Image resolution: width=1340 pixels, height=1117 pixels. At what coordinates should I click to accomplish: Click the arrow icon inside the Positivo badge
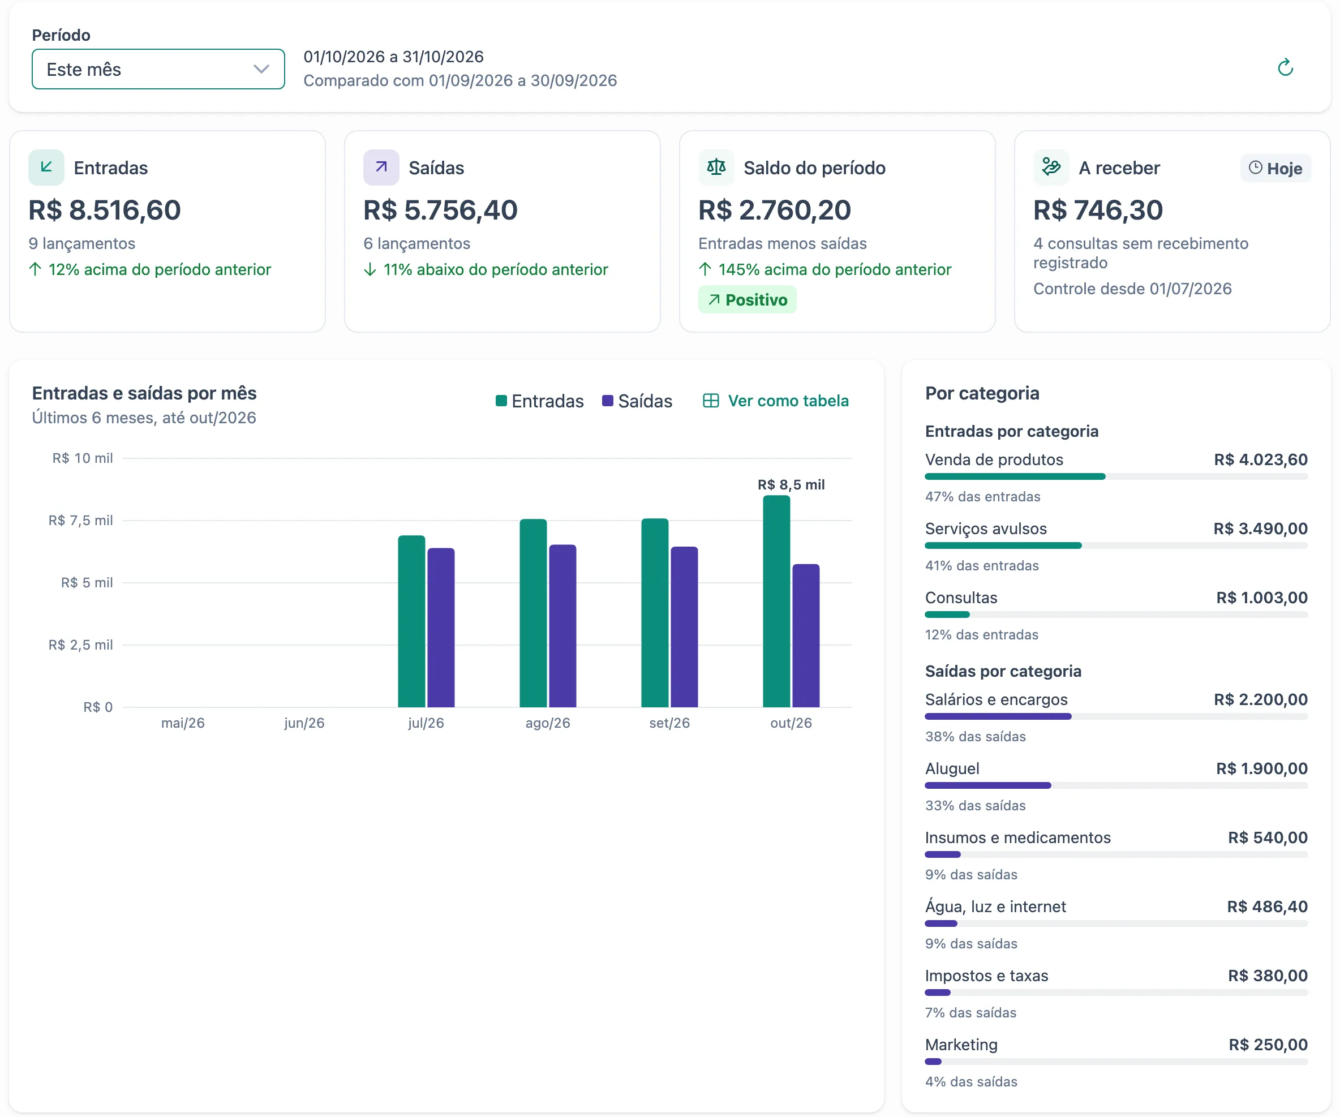[x=714, y=300]
